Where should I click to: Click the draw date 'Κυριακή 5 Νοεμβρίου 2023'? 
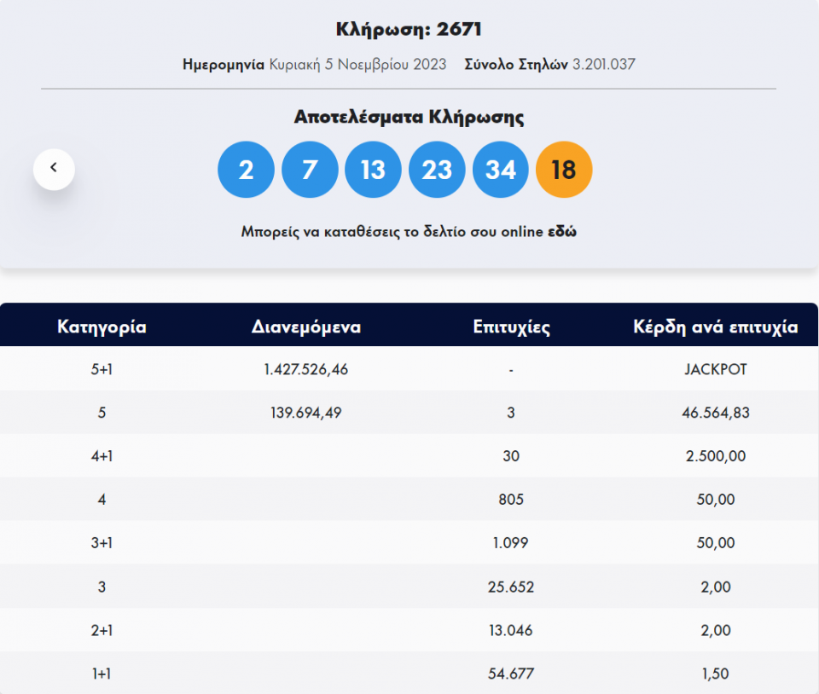357,64
